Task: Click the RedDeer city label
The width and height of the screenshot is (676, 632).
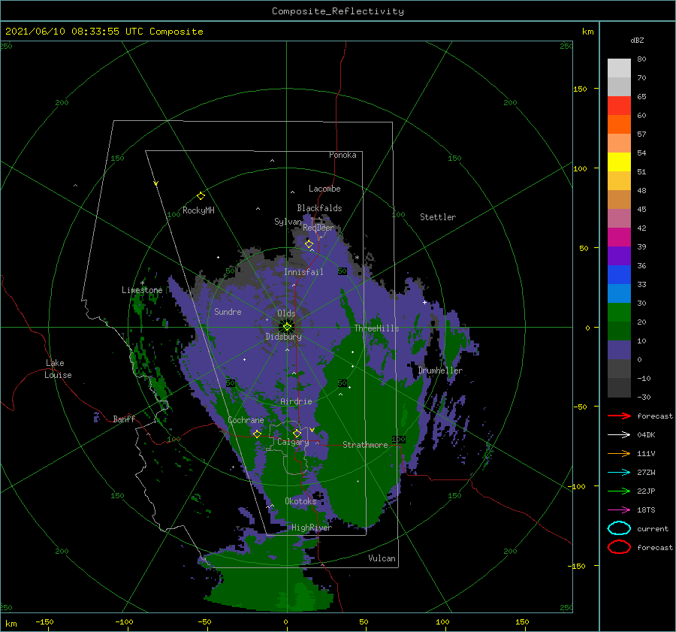Action: pos(318,228)
